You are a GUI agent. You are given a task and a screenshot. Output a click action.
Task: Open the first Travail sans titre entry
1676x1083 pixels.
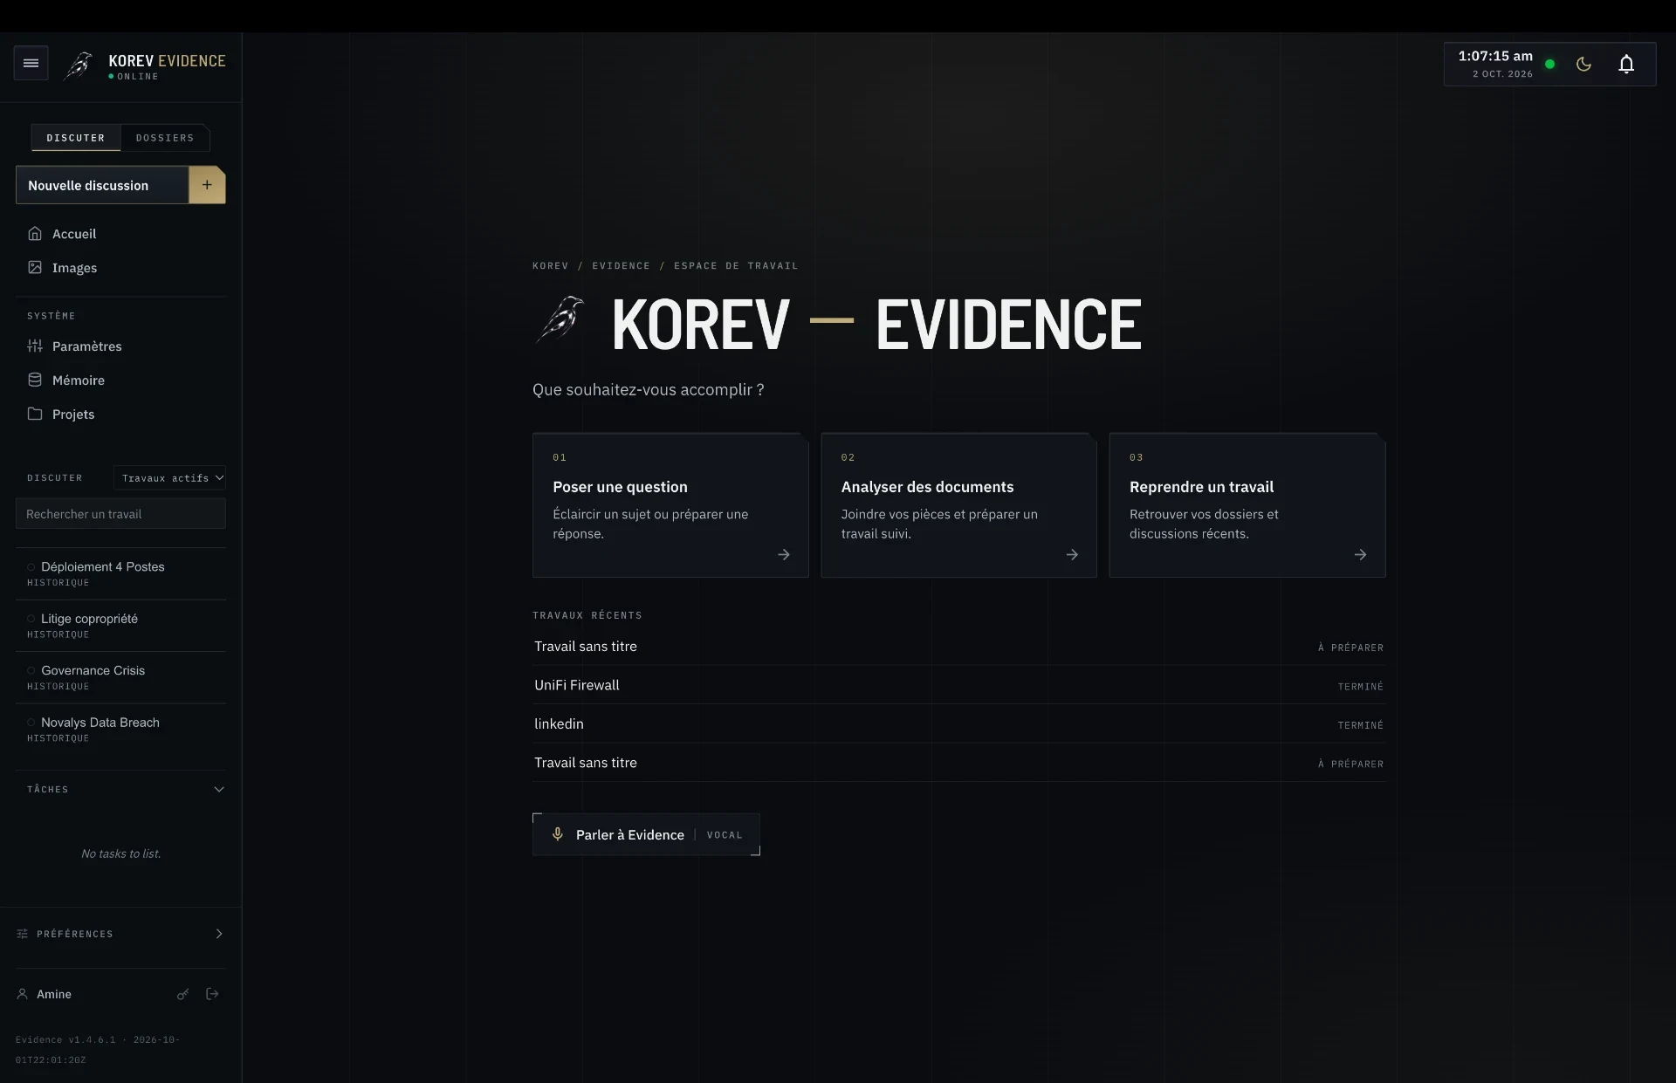tap(958, 647)
